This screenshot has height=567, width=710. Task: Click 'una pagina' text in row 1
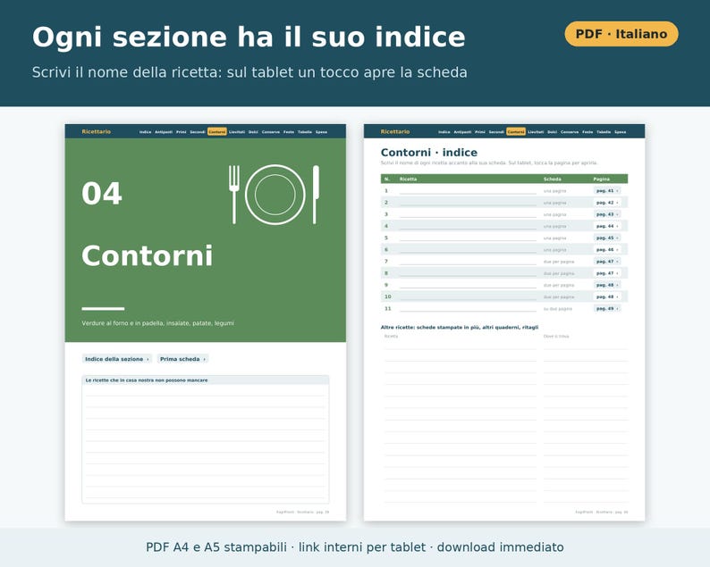(554, 191)
